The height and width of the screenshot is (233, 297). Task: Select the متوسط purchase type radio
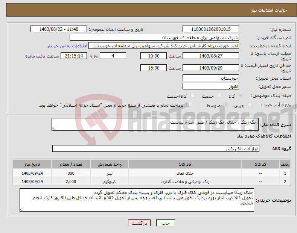point(226,104)
